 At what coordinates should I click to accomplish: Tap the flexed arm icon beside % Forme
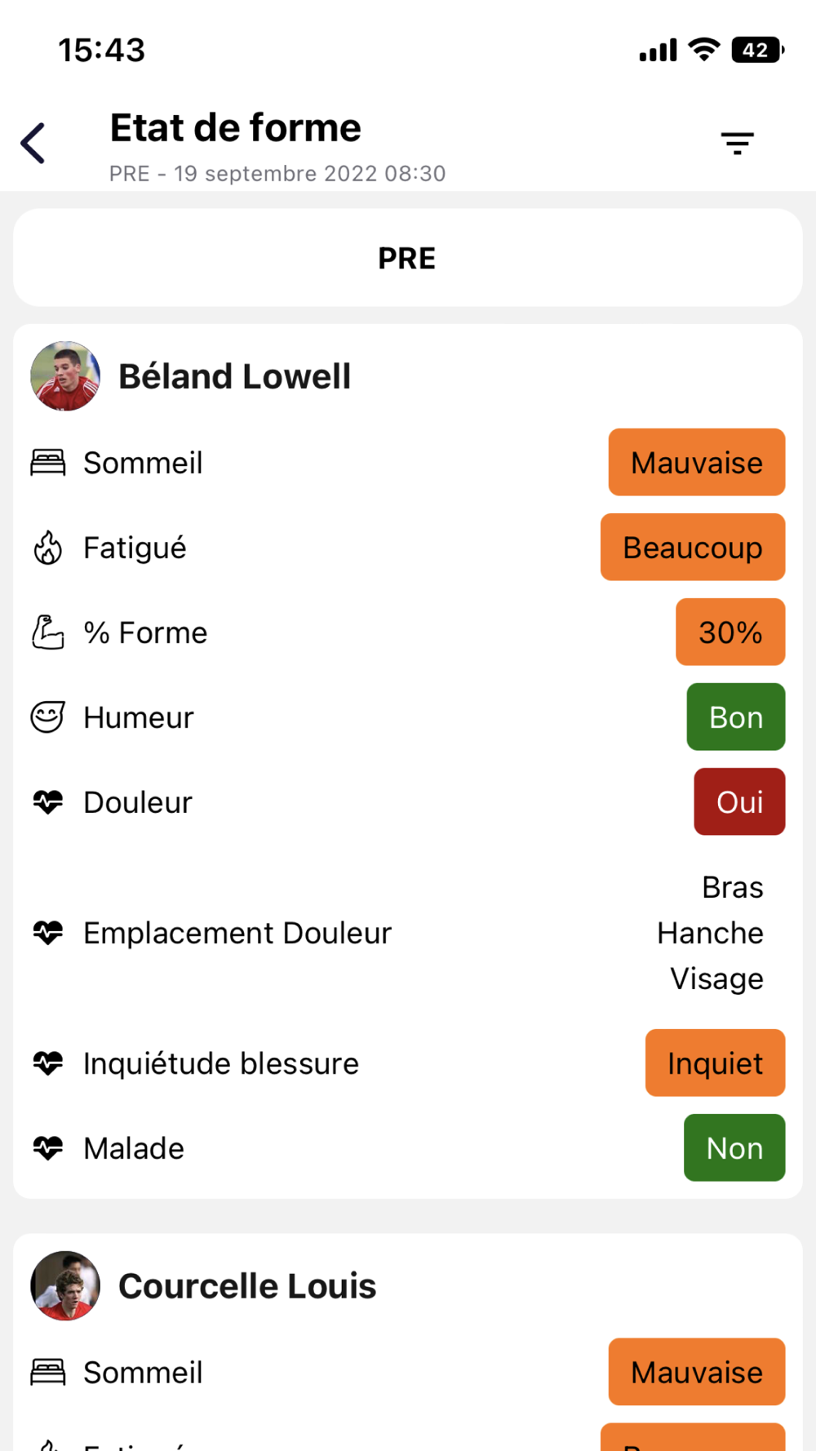[x=48, y=632]
